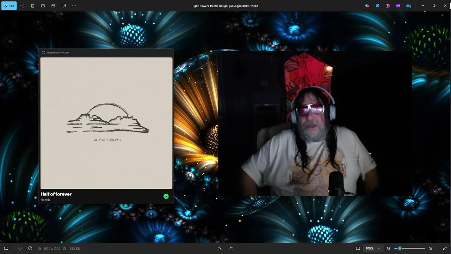Mark photo as favorite with heart icon
The width and height of the screenshot is (451, 254).
(20, 248)
